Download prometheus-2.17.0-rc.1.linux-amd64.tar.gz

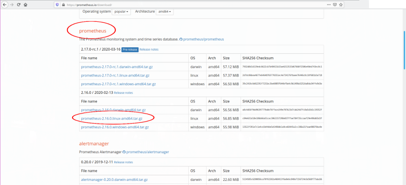[x=115, y=76]
